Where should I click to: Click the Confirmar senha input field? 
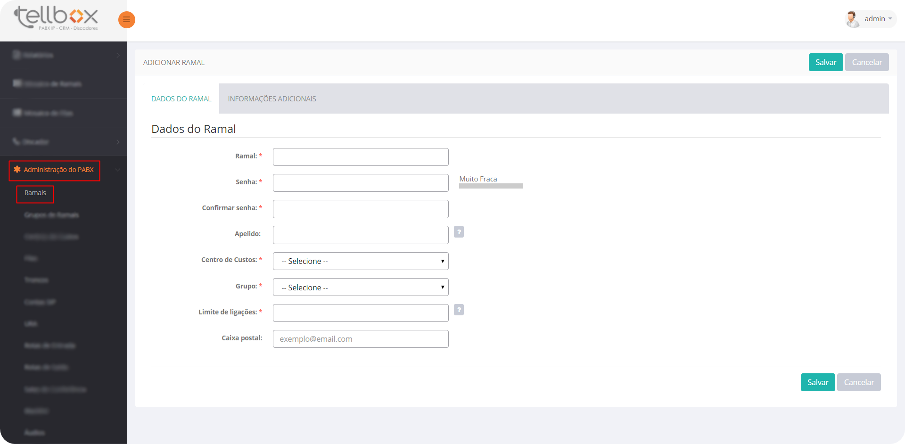pyautogui.click(x=361, y=209)
